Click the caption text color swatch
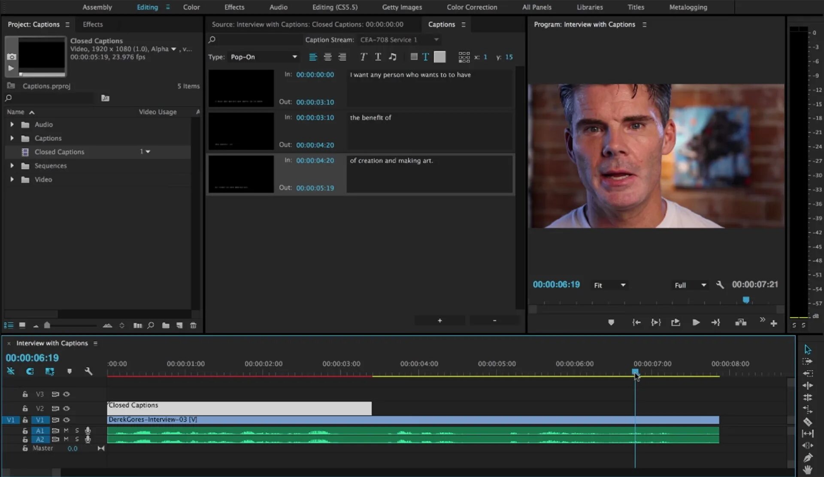 439,57
